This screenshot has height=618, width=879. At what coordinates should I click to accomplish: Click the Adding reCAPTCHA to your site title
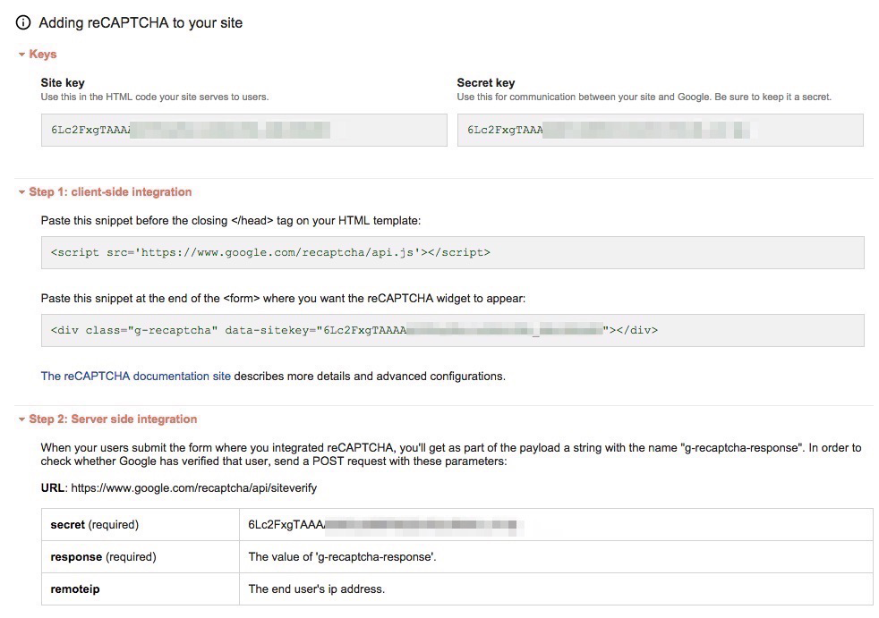(x=143, y=23)
